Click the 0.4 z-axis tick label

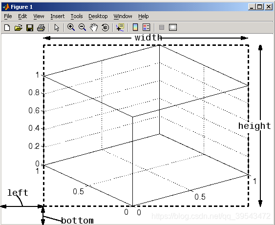pyautogui.click(x=34, y=128)
